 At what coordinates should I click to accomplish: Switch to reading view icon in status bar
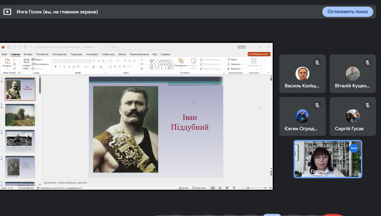(227, 188)
